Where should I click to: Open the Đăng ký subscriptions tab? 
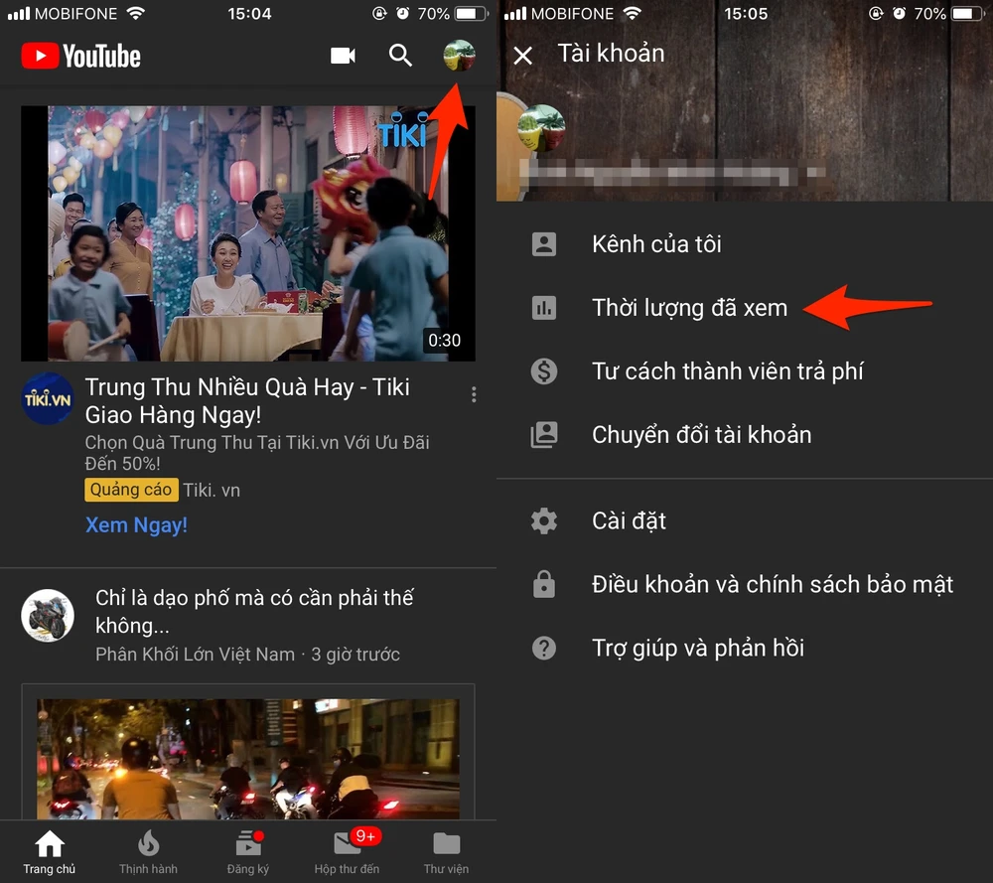(248, 853)
